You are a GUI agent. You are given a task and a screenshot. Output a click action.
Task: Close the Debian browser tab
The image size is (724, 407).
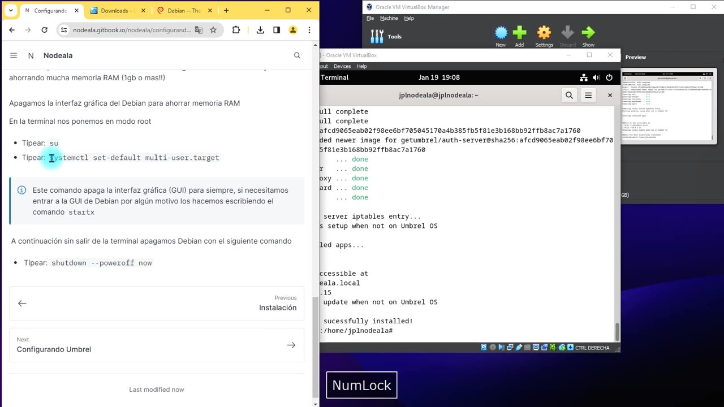(x=210, y=10)
